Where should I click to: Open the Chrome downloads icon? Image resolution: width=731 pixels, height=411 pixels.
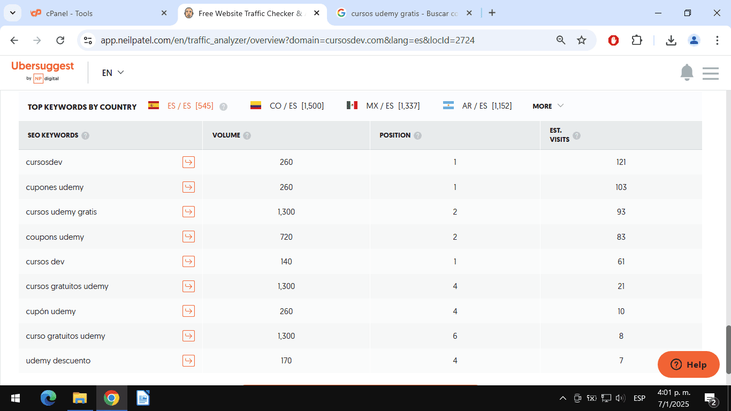(671, 40)
